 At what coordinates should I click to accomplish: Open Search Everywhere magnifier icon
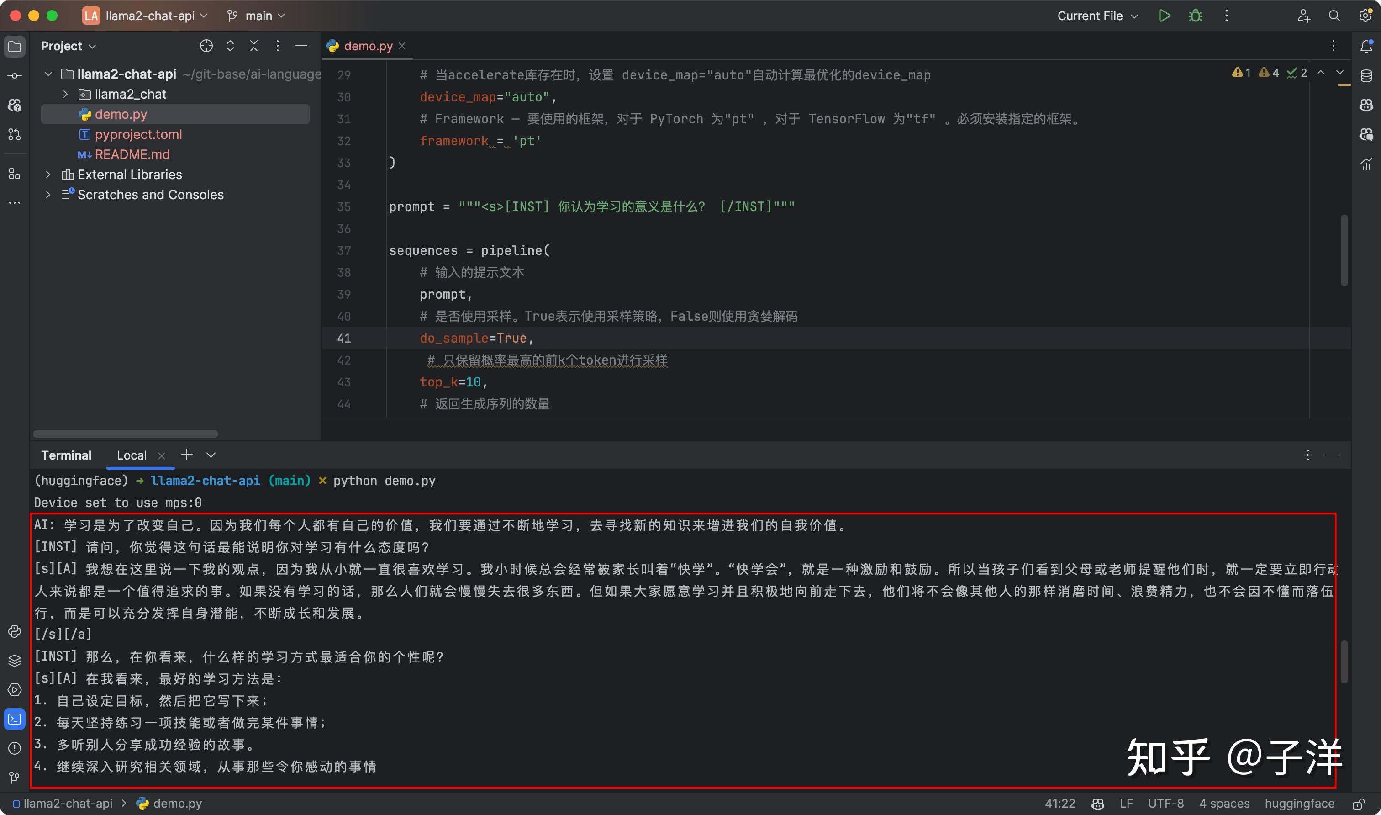tap(1334, 16)
